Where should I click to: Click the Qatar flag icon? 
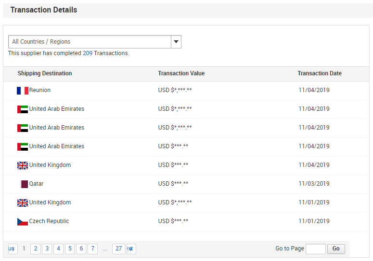[x=24, y=184]
